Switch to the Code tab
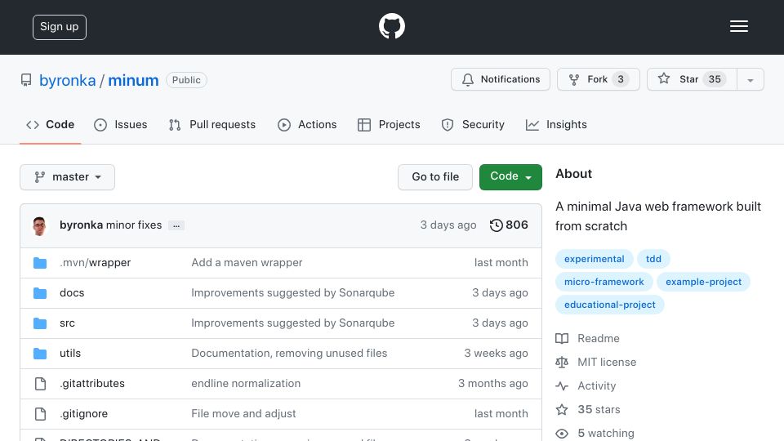 point(51,124)
